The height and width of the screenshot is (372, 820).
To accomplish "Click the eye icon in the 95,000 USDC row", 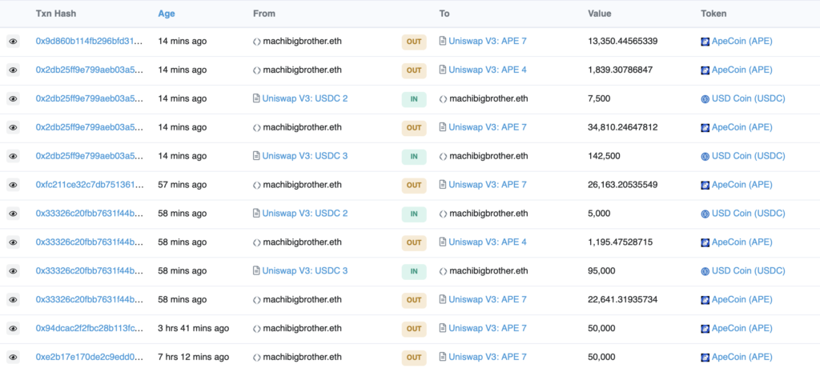I will [x=13, y=271].
